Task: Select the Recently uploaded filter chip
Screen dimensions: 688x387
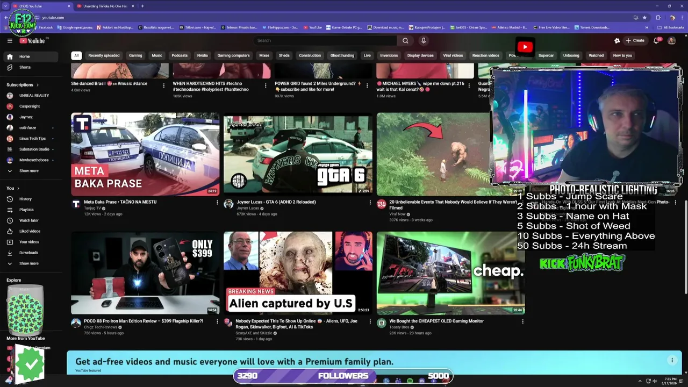Action: [104, 55]
